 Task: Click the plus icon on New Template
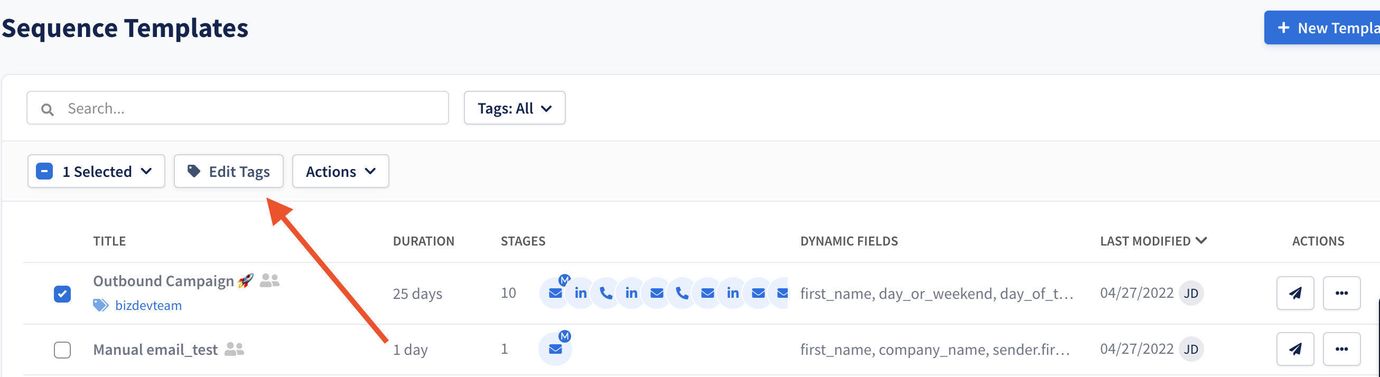pos(1283,27)
